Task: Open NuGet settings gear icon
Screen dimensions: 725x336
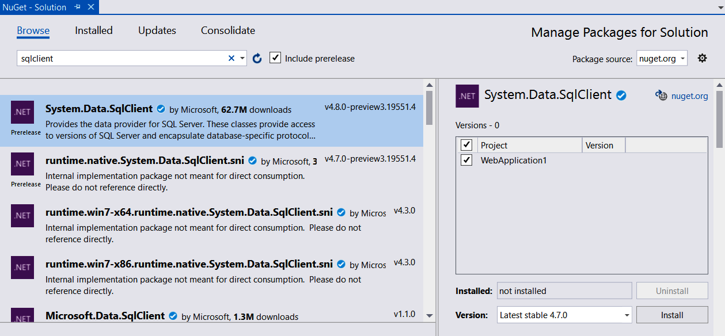Action: click(x=702, y=58)
